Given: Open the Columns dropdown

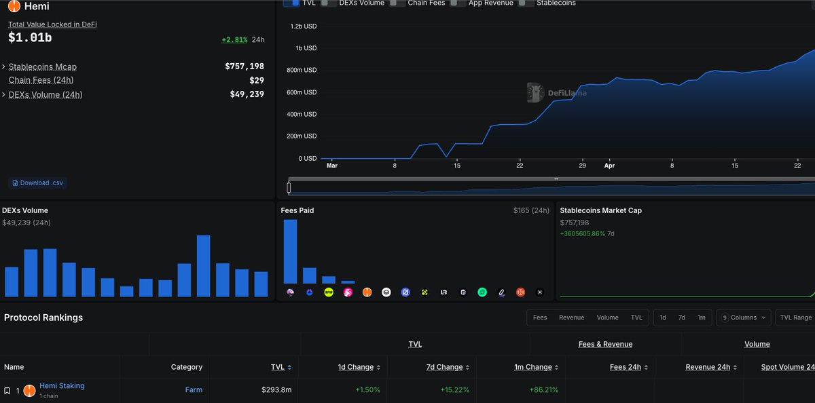Looking at the screenshot, I should pyautogui.click(x=744, y=318).
